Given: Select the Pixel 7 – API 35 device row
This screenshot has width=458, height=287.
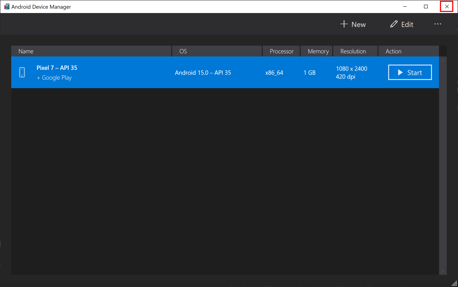Looking at the screenshot, I should [x=145, y=72].
